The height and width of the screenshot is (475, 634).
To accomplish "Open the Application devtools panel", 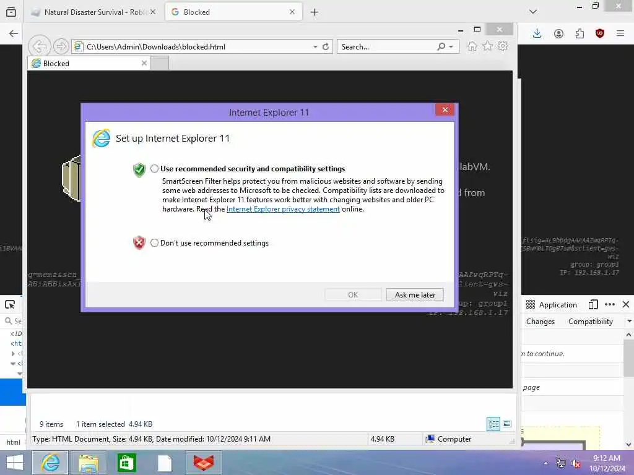I will [x=552, y=304].
